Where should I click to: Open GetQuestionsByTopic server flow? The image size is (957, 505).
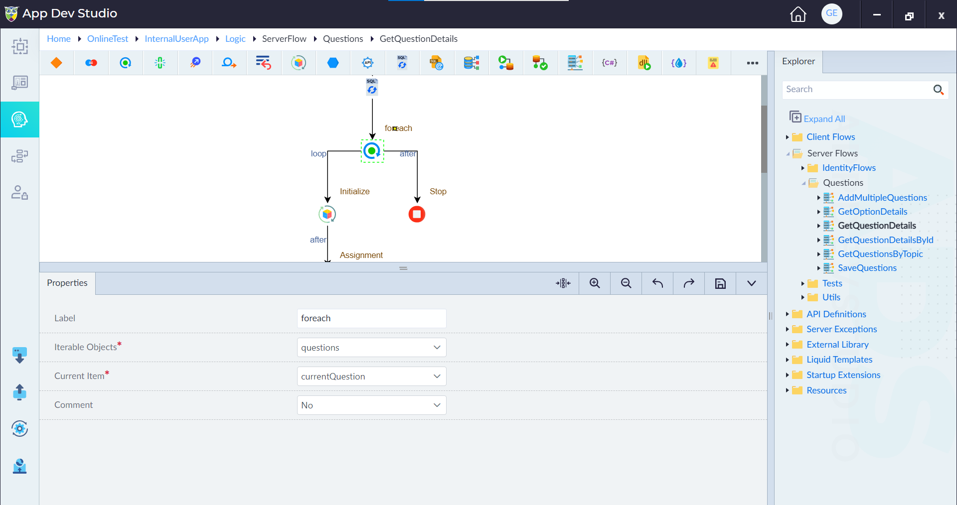[880, 254]
